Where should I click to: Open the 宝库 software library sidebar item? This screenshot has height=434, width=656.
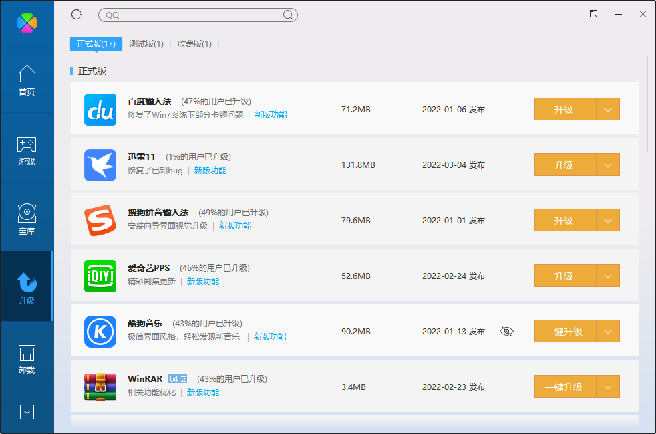(27, 219)
